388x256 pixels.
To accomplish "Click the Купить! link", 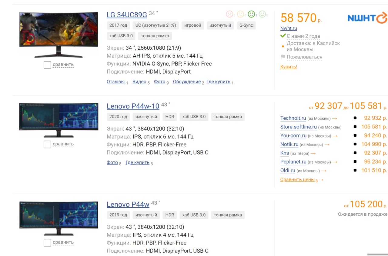I will 289,67.
